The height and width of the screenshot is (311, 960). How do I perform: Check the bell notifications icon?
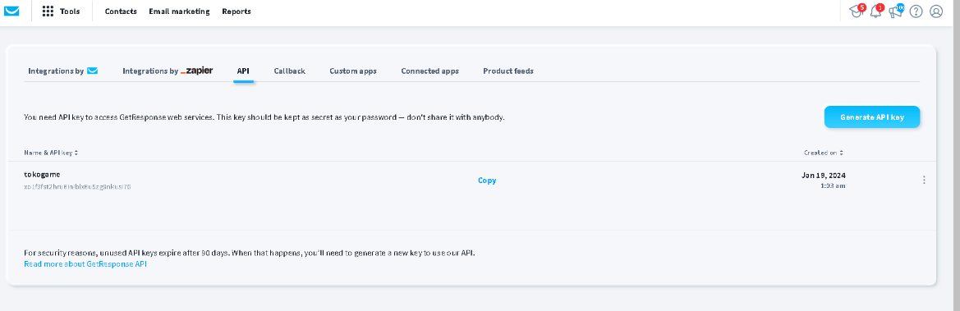875,11
